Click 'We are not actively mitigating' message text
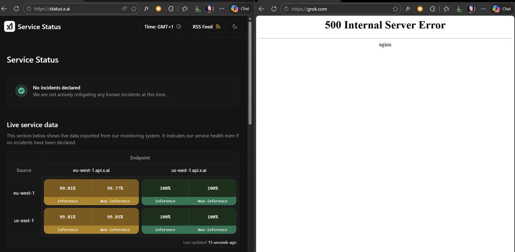 (100, 94)
